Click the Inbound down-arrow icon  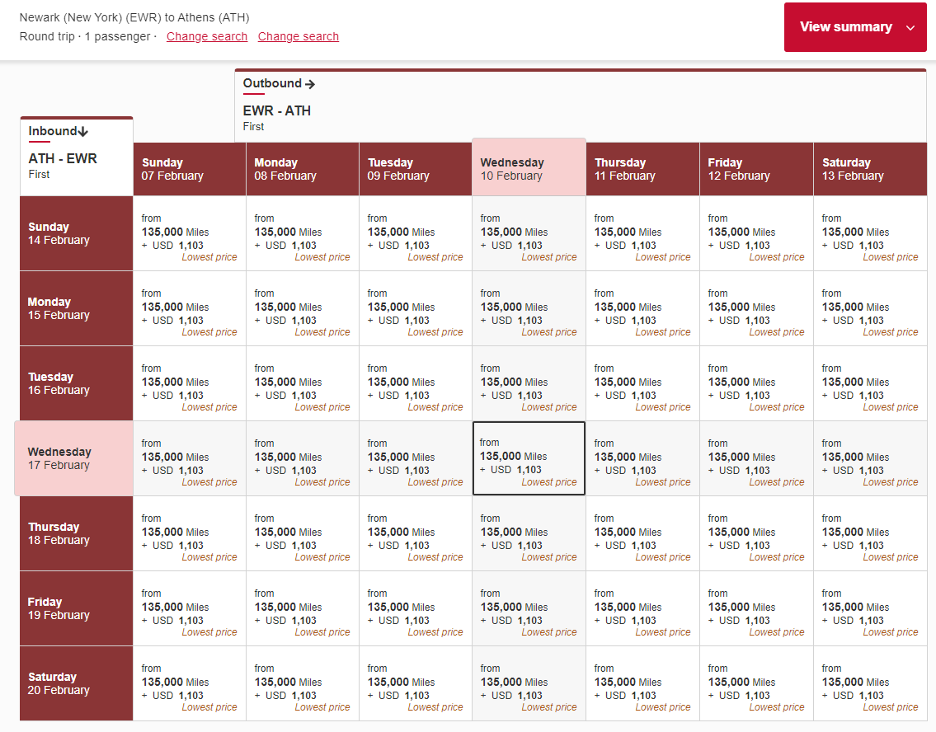click(x=82, y=132)
